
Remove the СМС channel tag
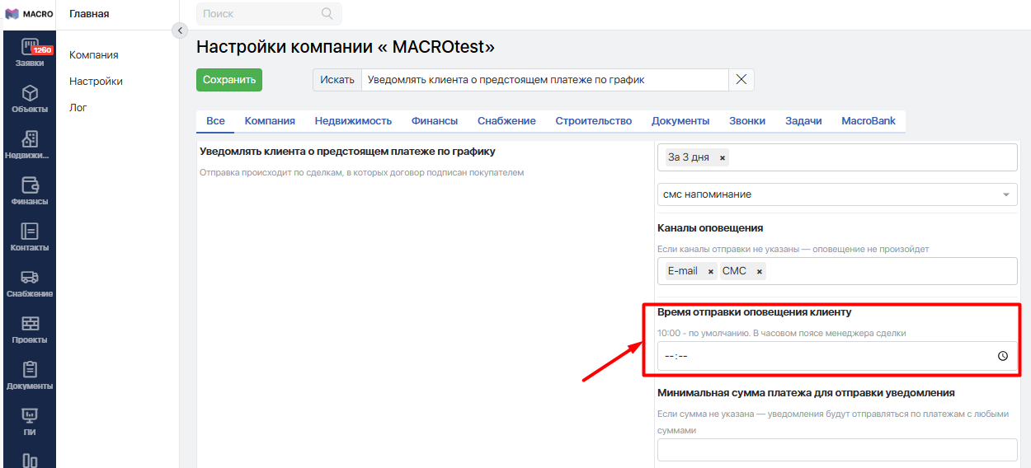[759, 271]
